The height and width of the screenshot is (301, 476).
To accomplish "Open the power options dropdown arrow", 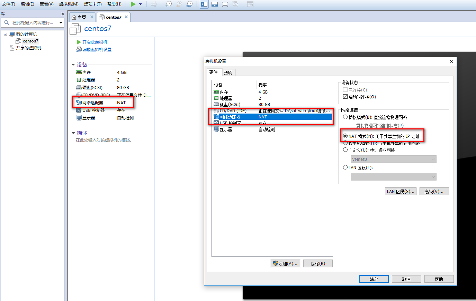I will 140,4.
